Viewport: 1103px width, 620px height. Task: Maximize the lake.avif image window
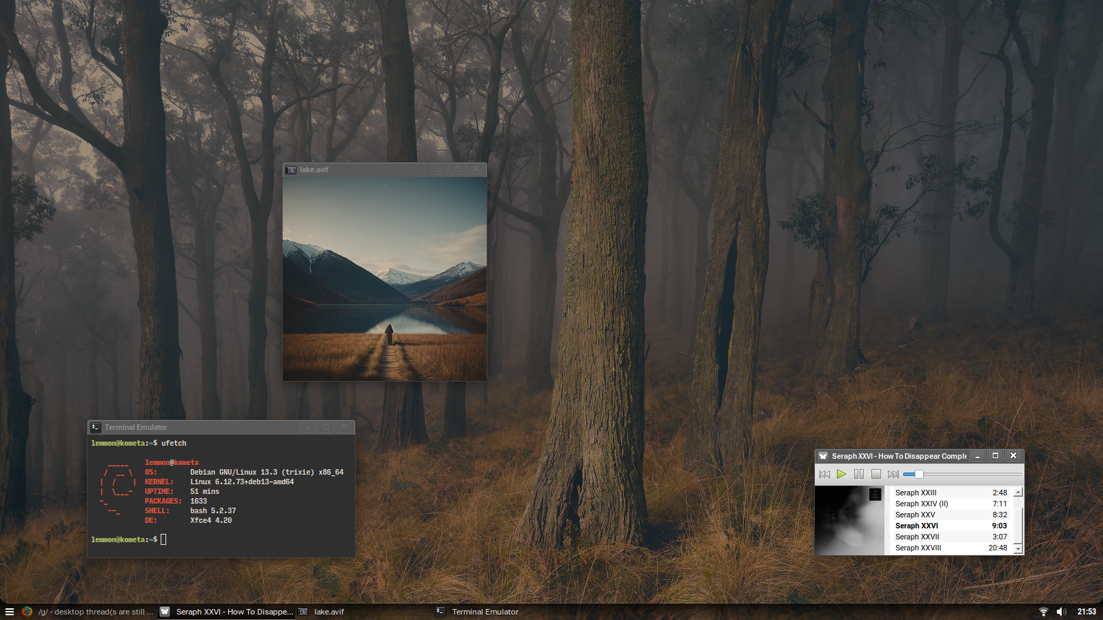point(458,169)
